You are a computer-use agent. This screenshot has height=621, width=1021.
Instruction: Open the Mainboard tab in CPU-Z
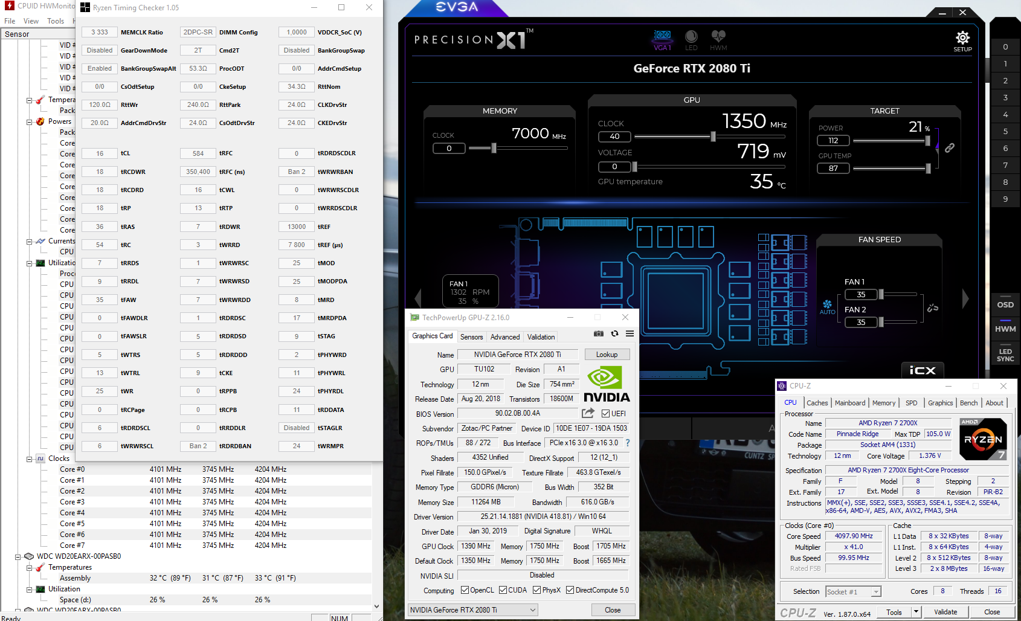click(850, 403)
